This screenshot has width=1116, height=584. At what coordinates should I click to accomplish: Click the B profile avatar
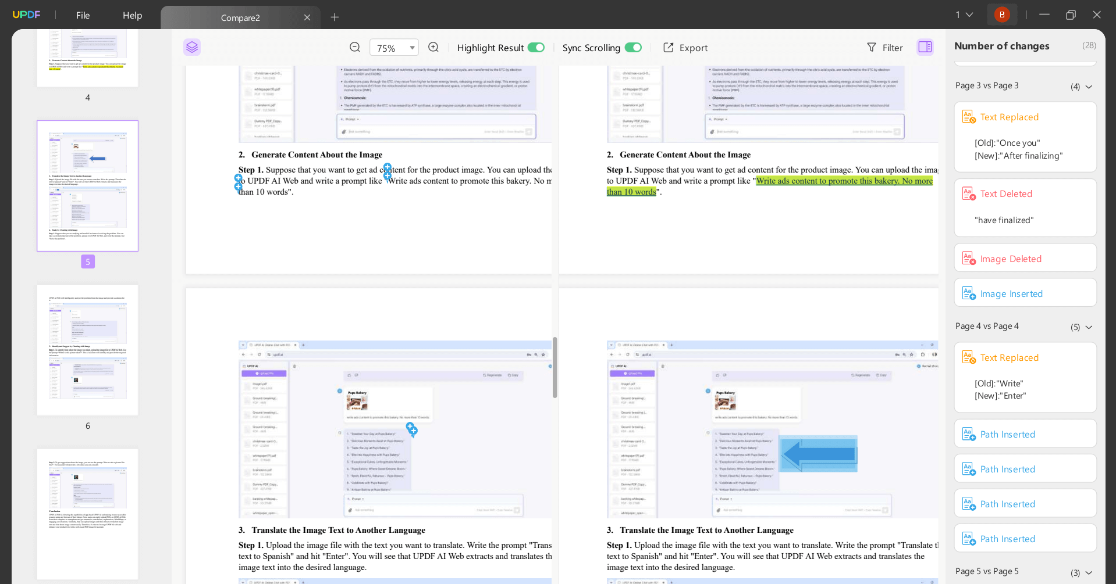(1001, 13)
